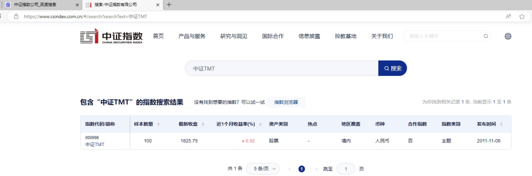Click the 股票 asset class cell
Screen dimensions: 532x176
[274, 141]
